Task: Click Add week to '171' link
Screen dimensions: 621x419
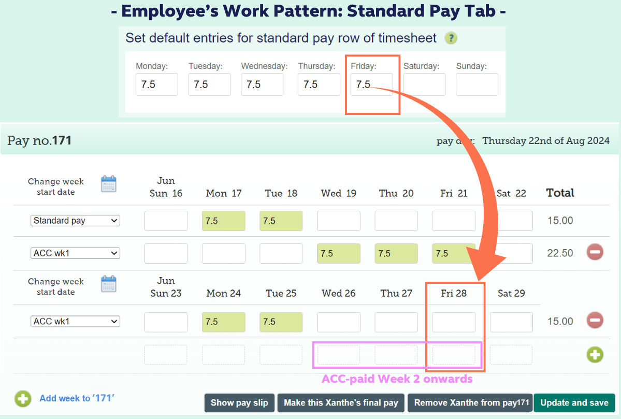Action: tap(77, 398)
